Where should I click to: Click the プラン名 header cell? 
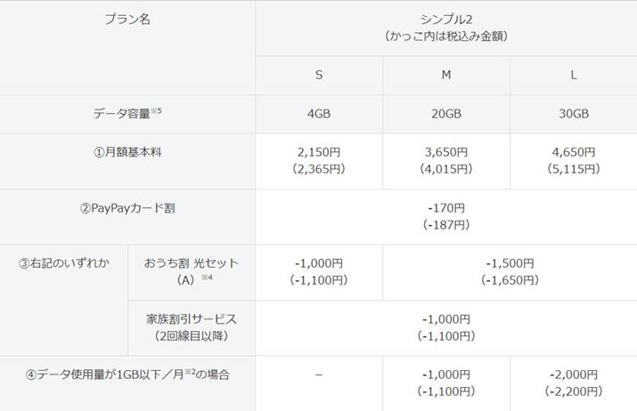click(x=127, y=20)
